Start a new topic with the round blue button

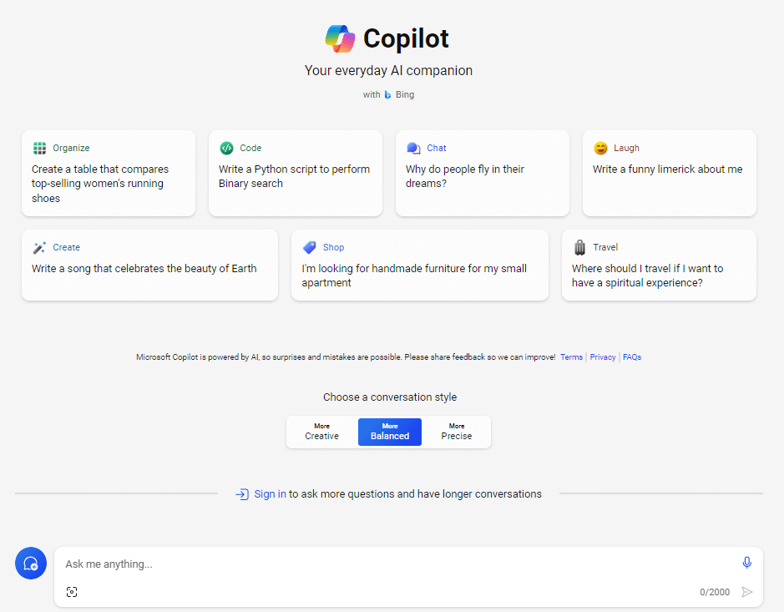click(x=31, y=564)
